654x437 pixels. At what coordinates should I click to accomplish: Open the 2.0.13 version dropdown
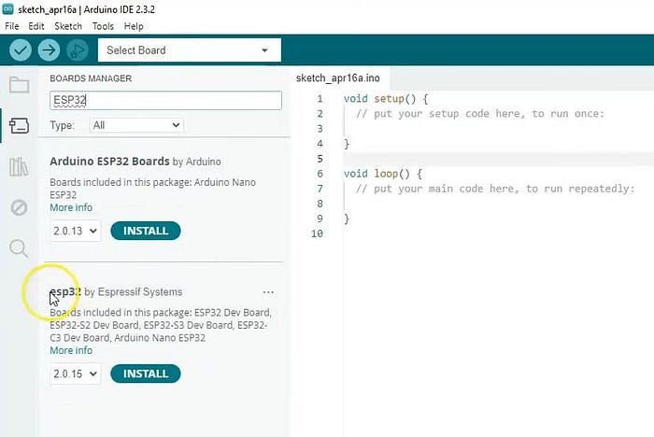tap(76, 231)
